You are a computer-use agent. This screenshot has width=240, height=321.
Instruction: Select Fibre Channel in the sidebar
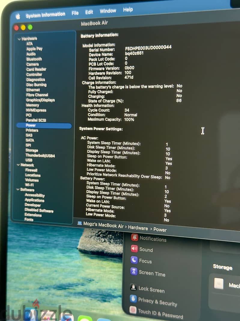coord(37,95)
